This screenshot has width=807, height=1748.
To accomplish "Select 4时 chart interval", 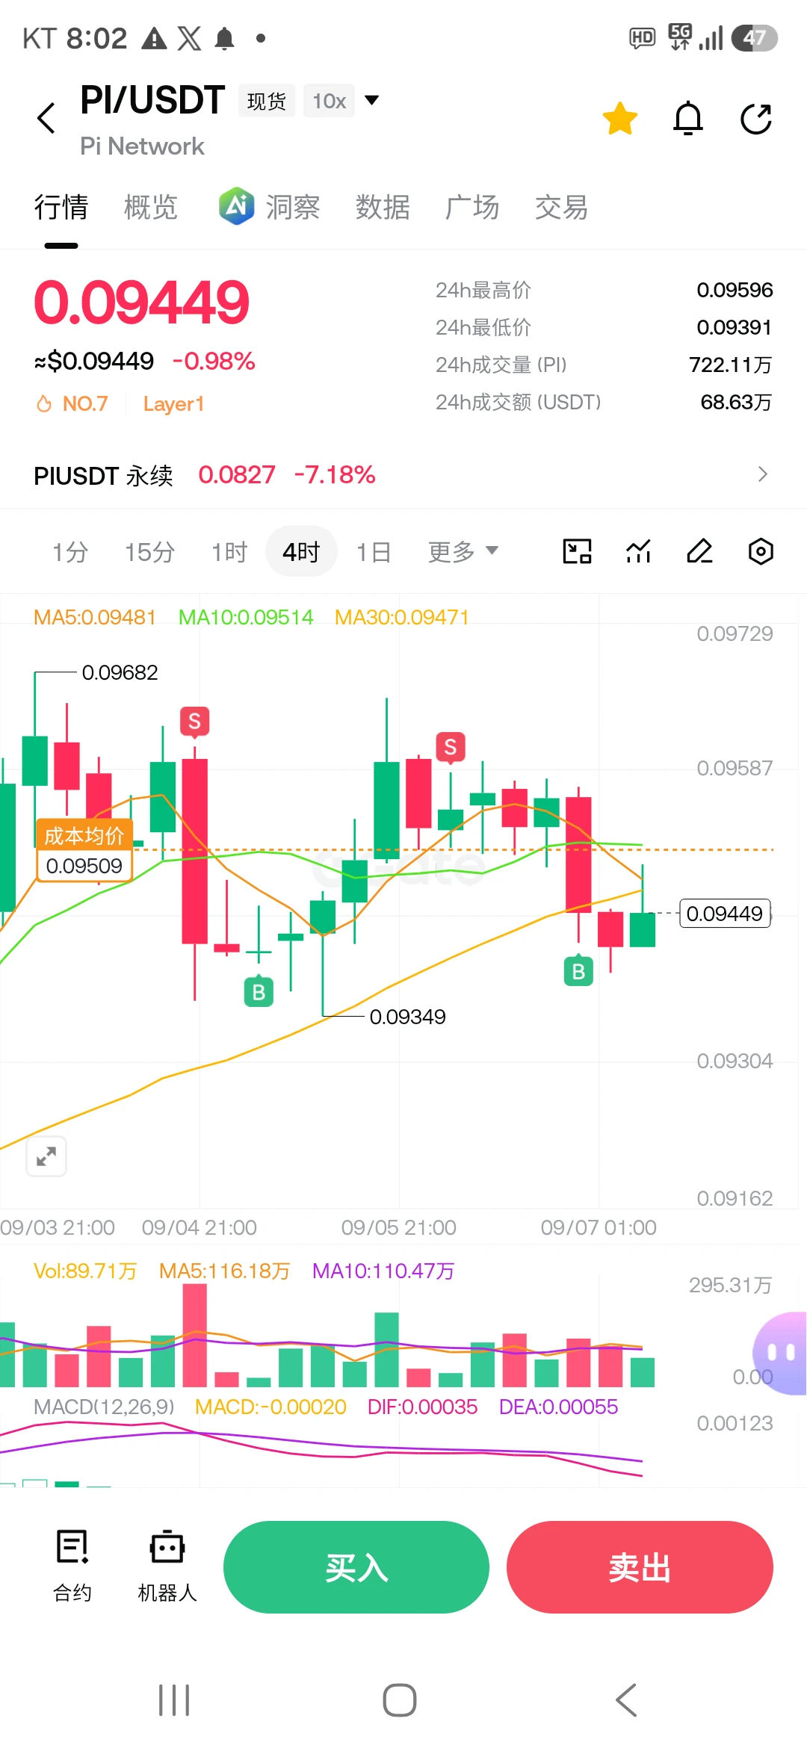I will click(x=301, y=552).
